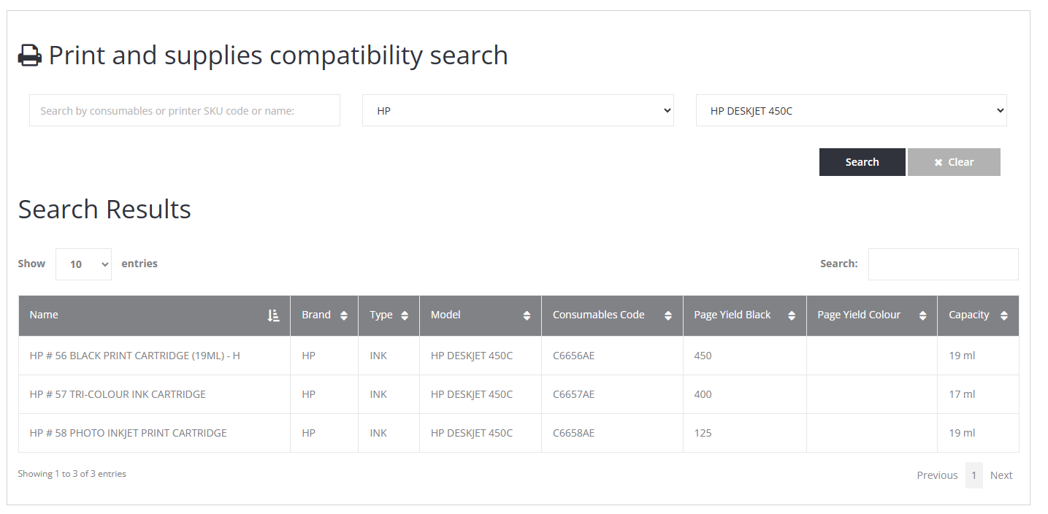Click the Clear button
The image size is (1048, 514).
tap(954, 162)
